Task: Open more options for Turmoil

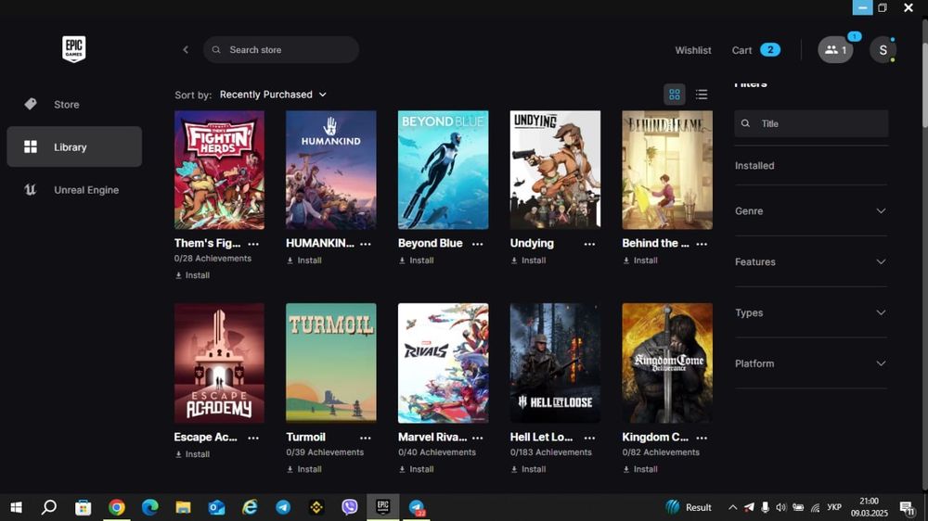Action: pyautogui.click(x=365, y=438)
